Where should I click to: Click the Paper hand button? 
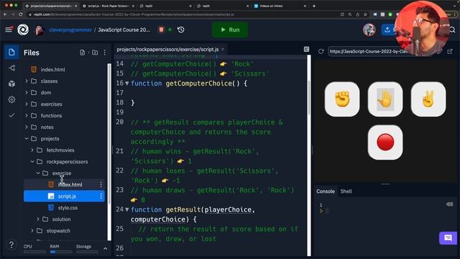click(x=385, y=99)
